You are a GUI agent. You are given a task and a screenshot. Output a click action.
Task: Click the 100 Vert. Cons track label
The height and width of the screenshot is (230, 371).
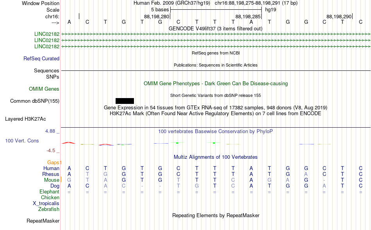pyautogui.click(x=22, y=141)
